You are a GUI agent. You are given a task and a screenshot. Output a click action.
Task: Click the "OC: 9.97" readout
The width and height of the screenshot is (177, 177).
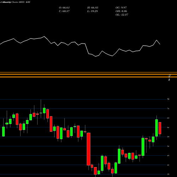pyautogui.click(x=121, y=8)
